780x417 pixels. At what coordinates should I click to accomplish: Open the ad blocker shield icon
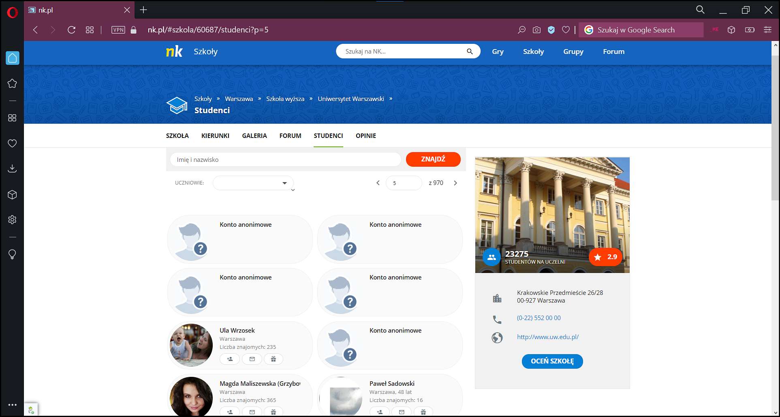point(551,30)
